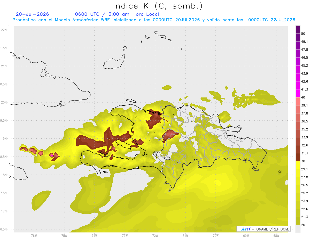Image resolution: width=310 pixels, height=239 pixels.
Task: Click the "Indice K (C, somb.)" title
Action: coord(158,6)
